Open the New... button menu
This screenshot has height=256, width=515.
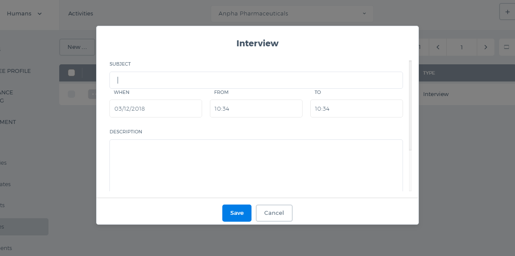(x=77, y=47)
